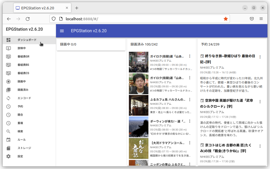Click the ふるカフェ系 ハルさんの recording title
The height and width of the screenshot is (169, 270).
[x=168, y=100]
